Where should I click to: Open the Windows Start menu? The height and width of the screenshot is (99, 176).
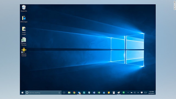(22, 93)
